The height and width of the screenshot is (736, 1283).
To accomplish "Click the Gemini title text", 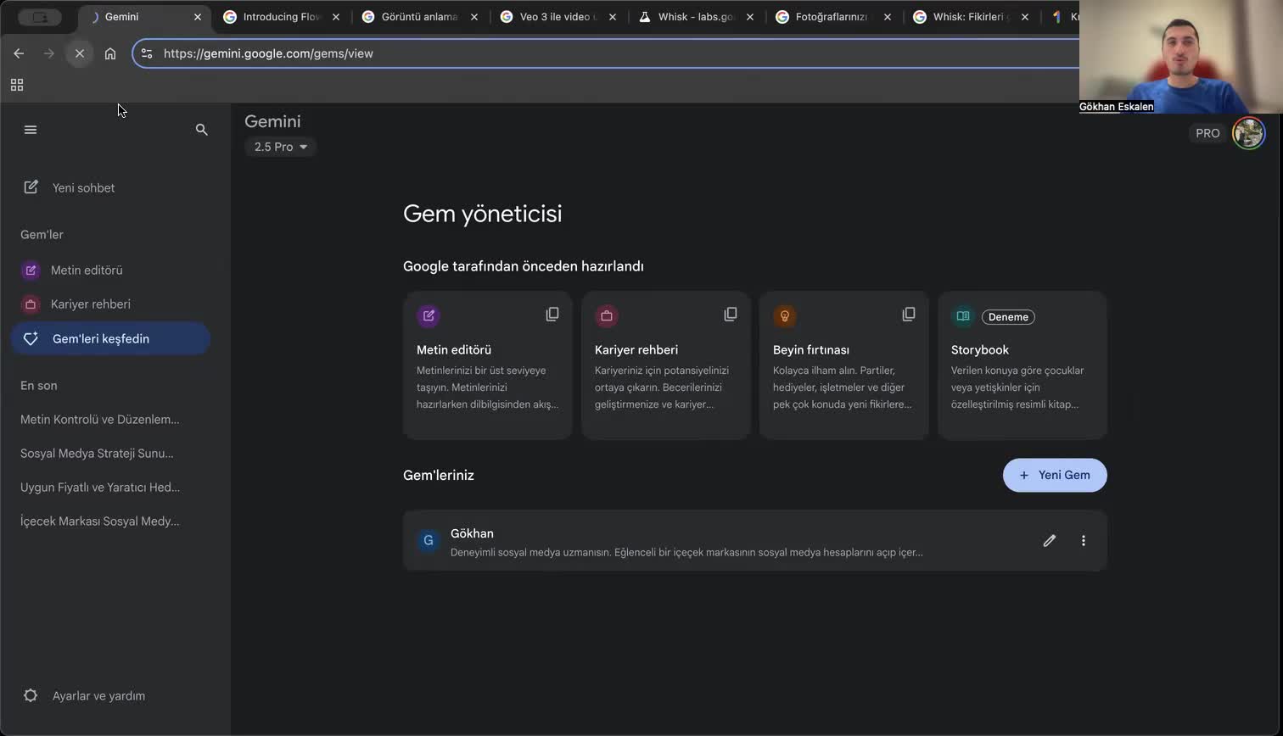I will [x=272, y=121].
